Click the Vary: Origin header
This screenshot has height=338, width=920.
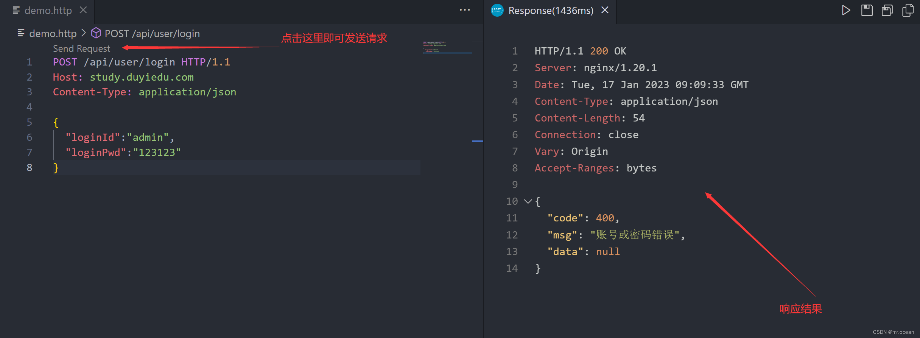coord(571,151)
